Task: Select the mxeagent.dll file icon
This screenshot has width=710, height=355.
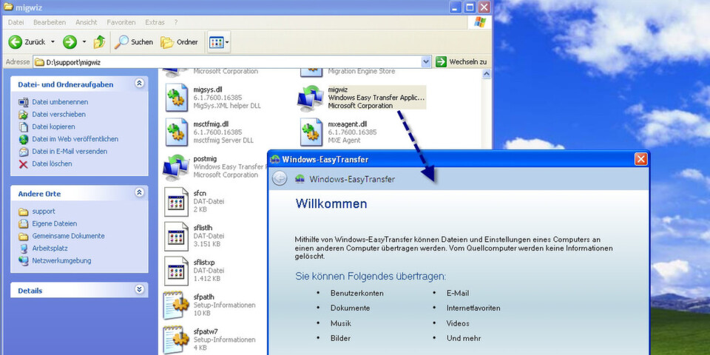Action: [311, 132]
